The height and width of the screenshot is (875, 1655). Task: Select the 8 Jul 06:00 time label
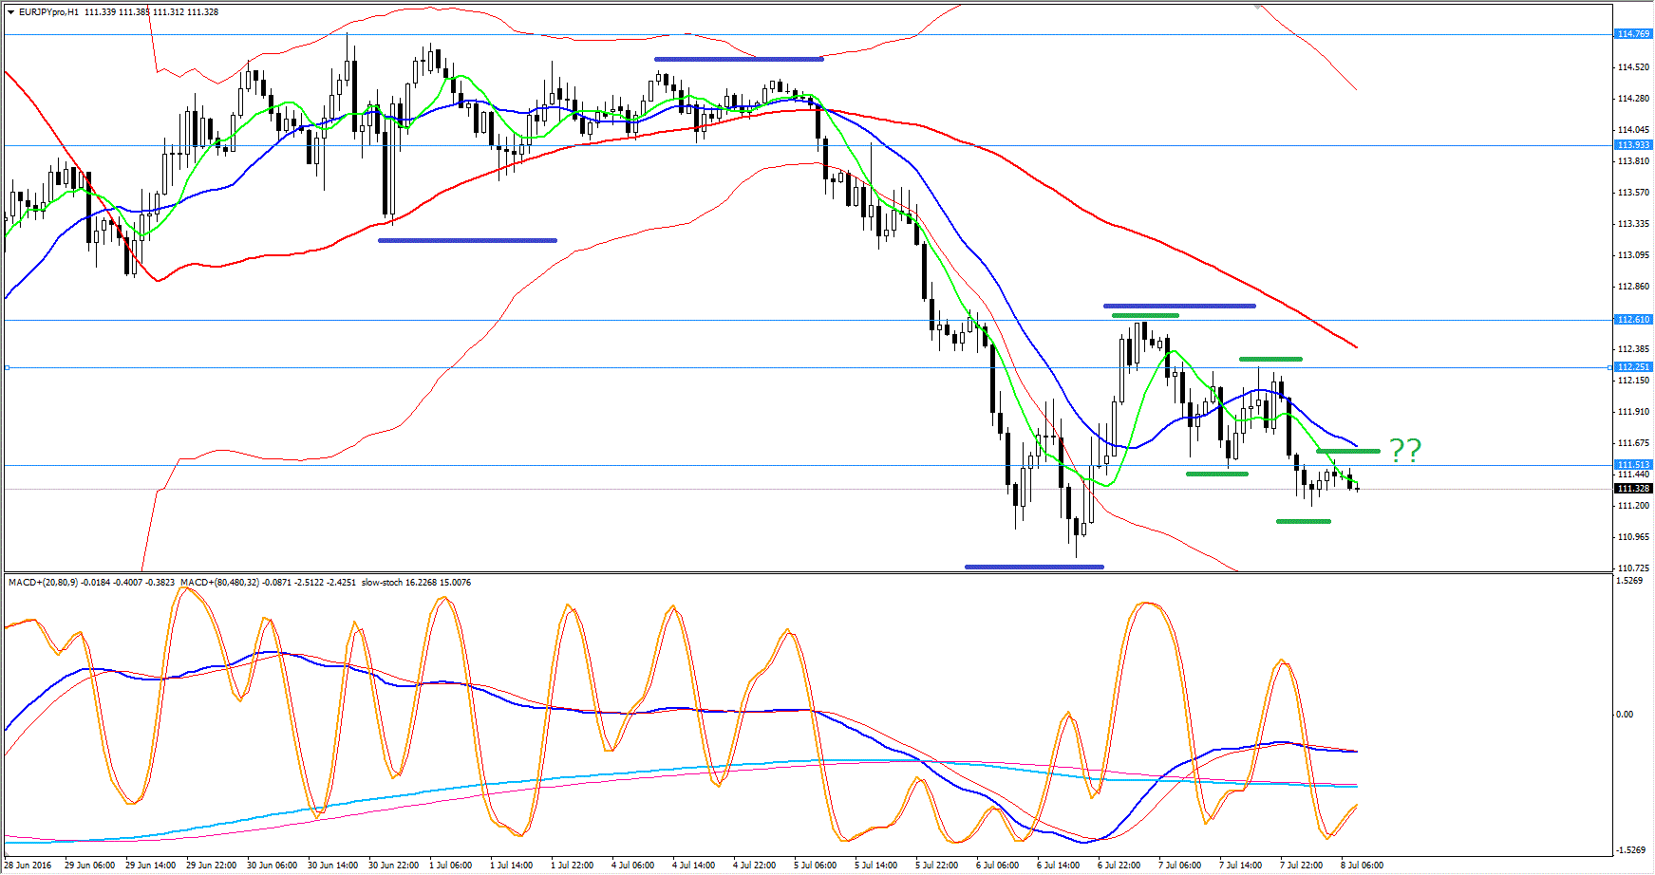pos(1362,865)
